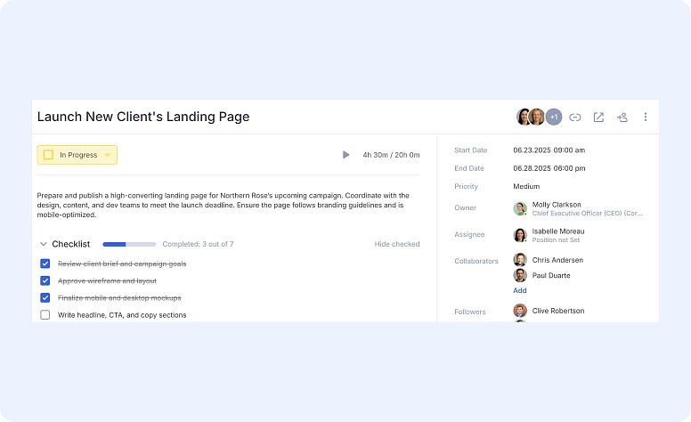This screenshot has height=422, width=691.
Task: Open the three-dot more options menu
Action: coord(646,117)
